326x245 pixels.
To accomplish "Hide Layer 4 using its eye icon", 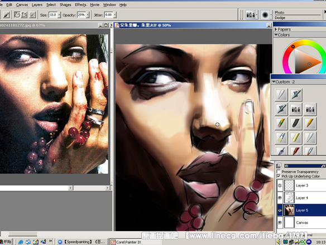I will pos(280,198).
